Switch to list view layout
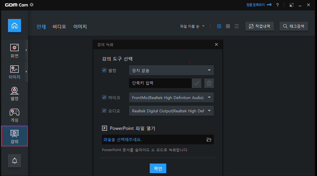The width and height of the screenshot is (317, 176). tap(237, 26)
